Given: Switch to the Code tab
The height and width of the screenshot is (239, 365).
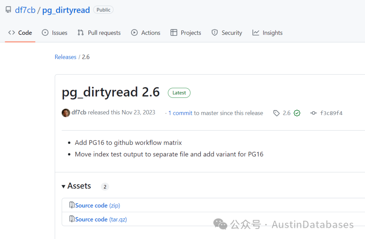Looking at the screenshot, I should [20, 33].
